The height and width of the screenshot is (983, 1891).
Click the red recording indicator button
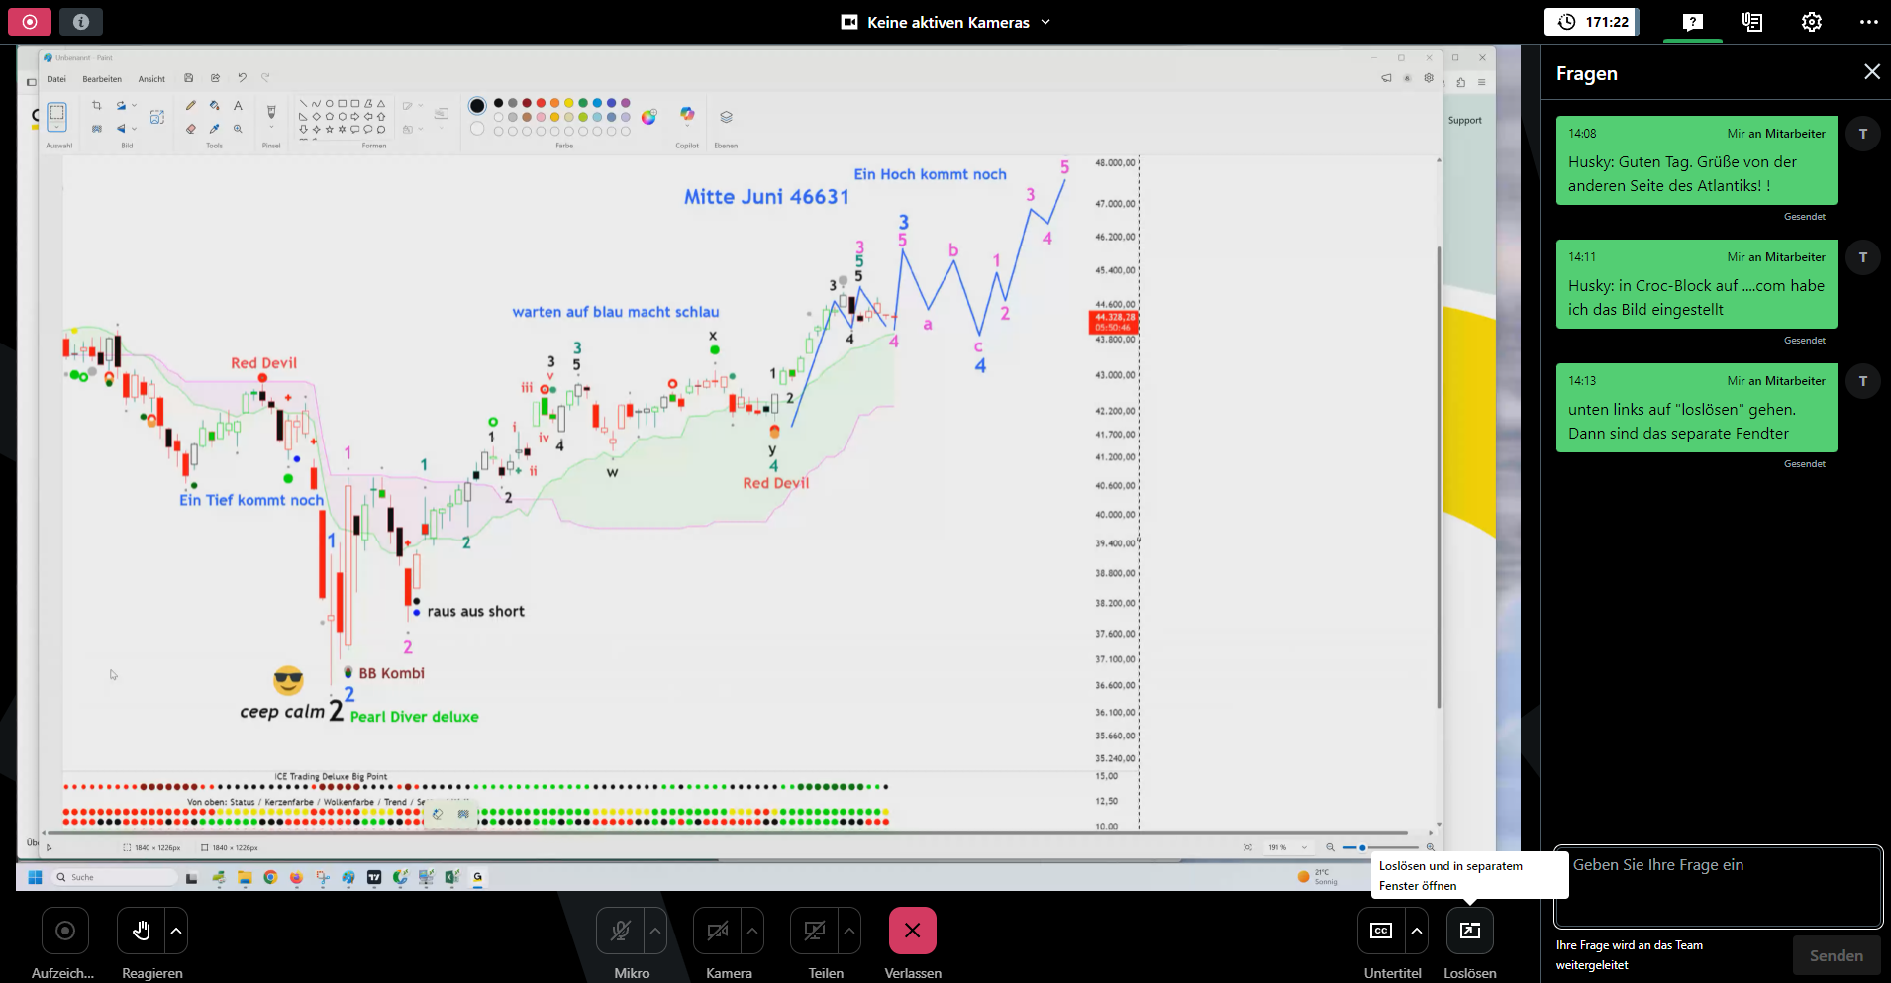pos(30,21)
